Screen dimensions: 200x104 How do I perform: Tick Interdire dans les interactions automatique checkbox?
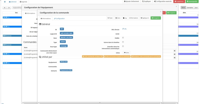pyautogui.click(x=123, y=46)
